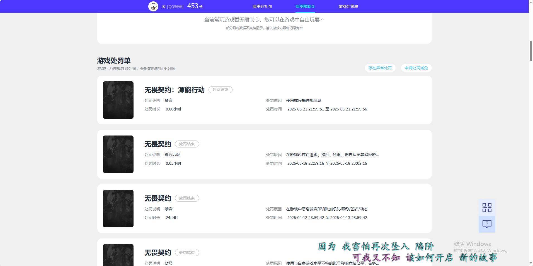Click the 处罚结束 badge beside 无畏契约：源能行动

pos(220,90)
